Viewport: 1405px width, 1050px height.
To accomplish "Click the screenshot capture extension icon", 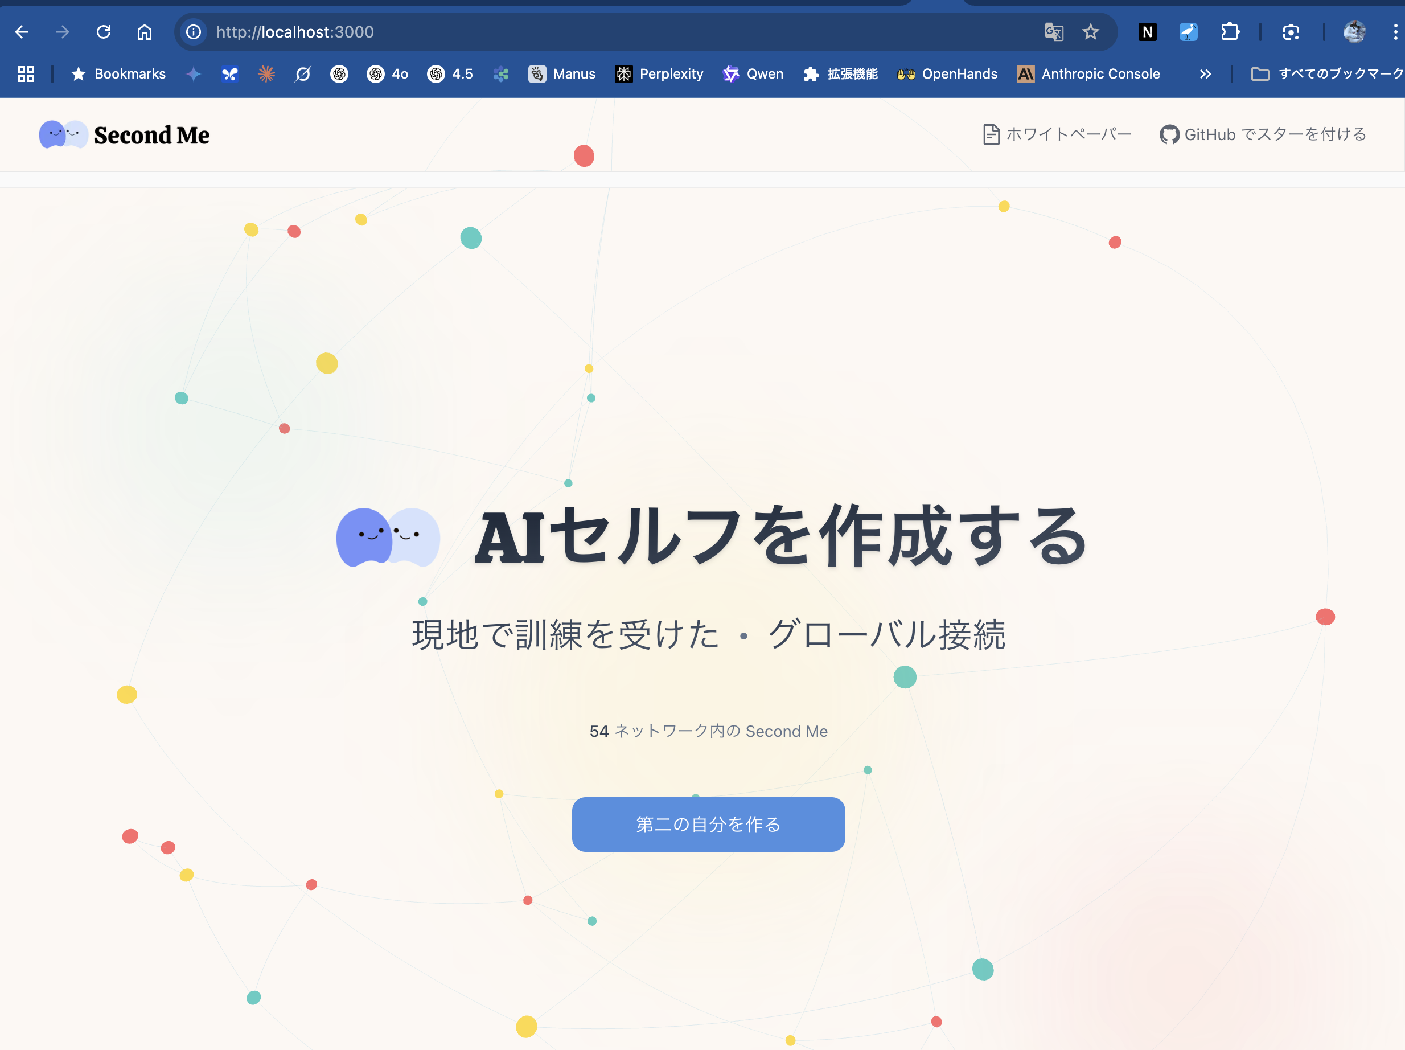I will [x=1291, y=32].
